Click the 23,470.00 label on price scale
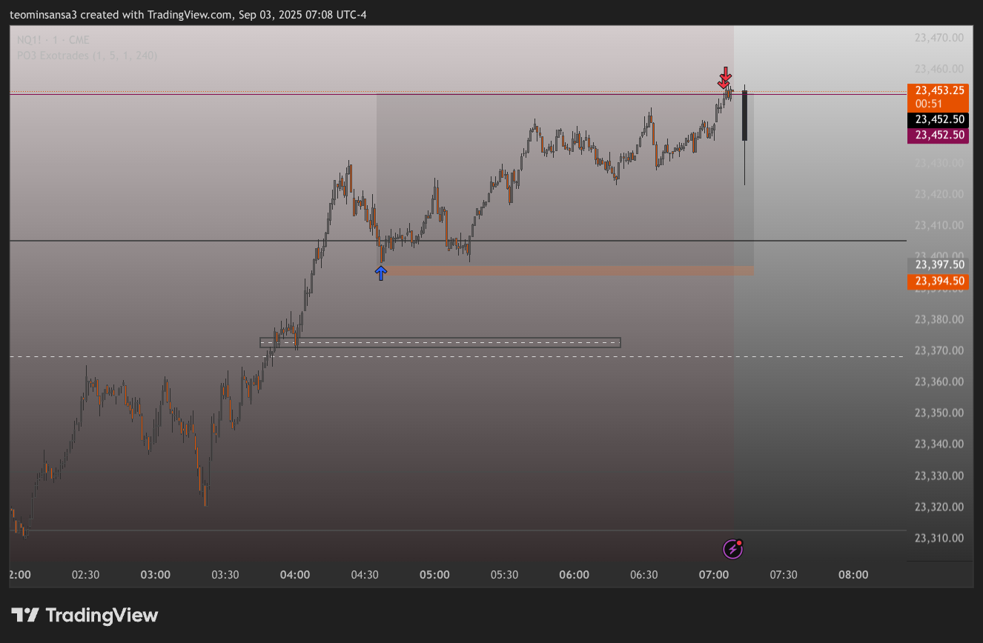The height and width of the screenshot is (643, 983). [x=939, y=37]
